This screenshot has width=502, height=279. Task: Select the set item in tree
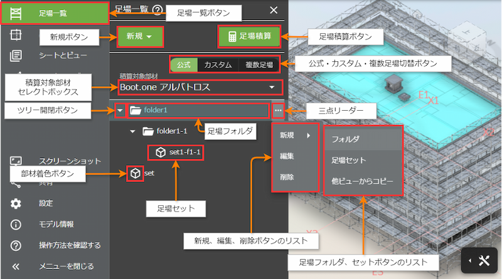(149, 173)
